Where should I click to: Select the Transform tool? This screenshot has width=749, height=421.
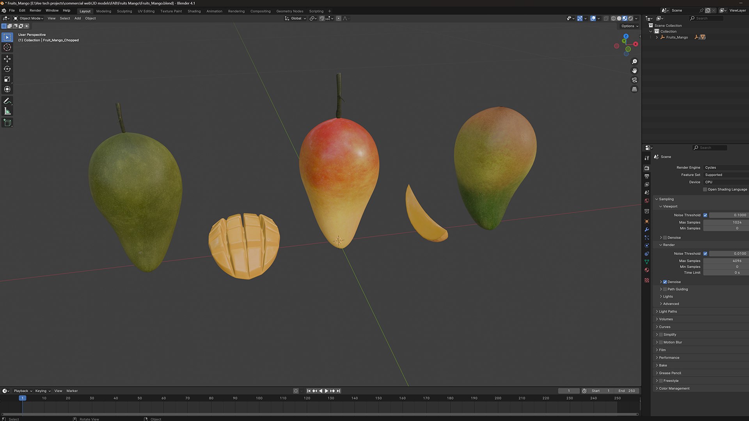tap(7, 89)
